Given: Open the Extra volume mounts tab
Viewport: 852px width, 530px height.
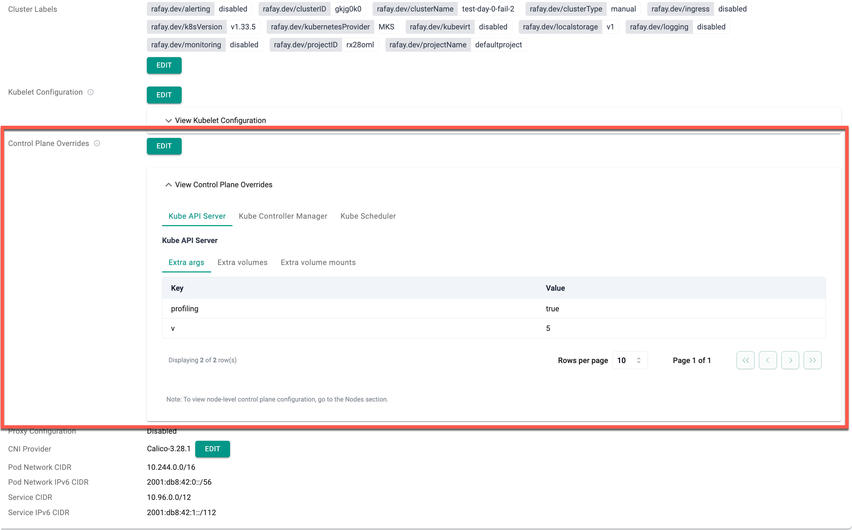Looking at the screenshot, I should click(x=318, y=262).
